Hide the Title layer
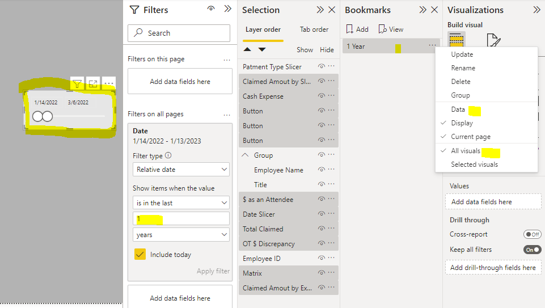 tap(322, 184)
